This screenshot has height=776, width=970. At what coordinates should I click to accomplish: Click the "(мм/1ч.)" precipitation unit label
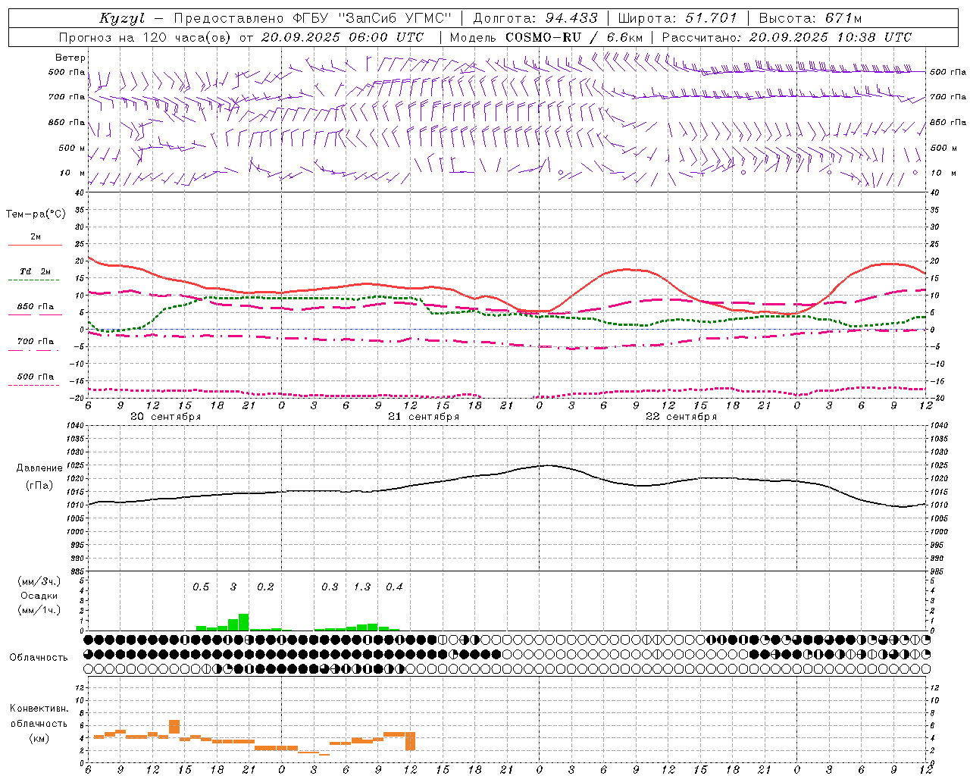tap(39, 610)
